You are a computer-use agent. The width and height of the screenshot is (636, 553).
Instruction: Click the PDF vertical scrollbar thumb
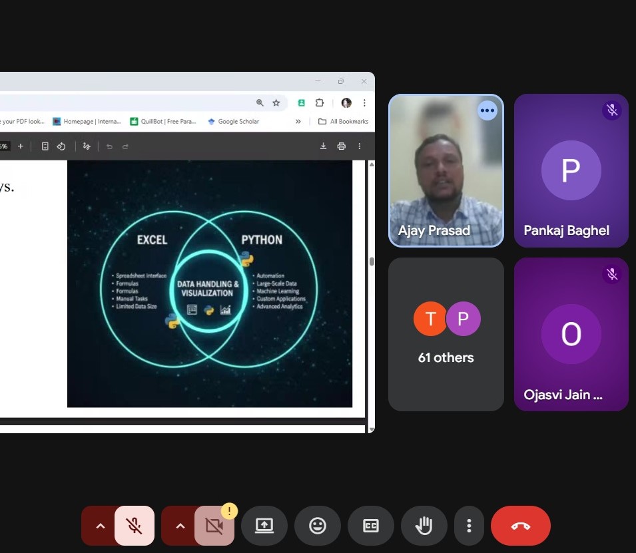point(372,261)
